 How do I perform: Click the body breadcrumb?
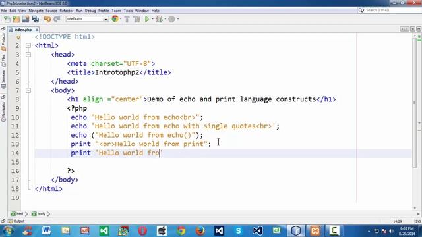pyautogui.click(x=38, y=214)
